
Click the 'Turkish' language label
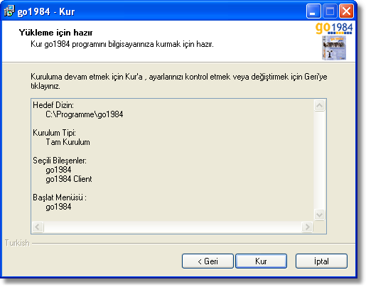[17, 243]
